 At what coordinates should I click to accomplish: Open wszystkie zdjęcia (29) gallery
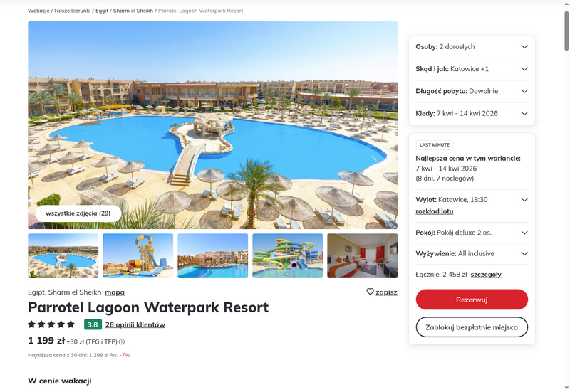click(78, 213)
